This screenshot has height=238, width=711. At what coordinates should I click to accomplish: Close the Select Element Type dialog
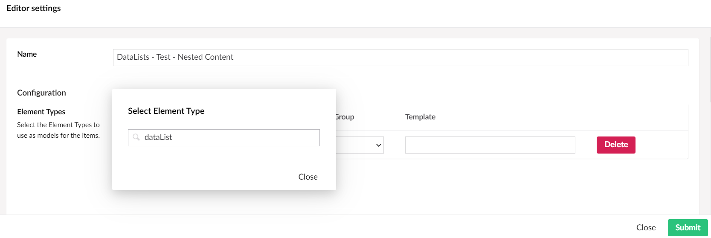(308, 177)
